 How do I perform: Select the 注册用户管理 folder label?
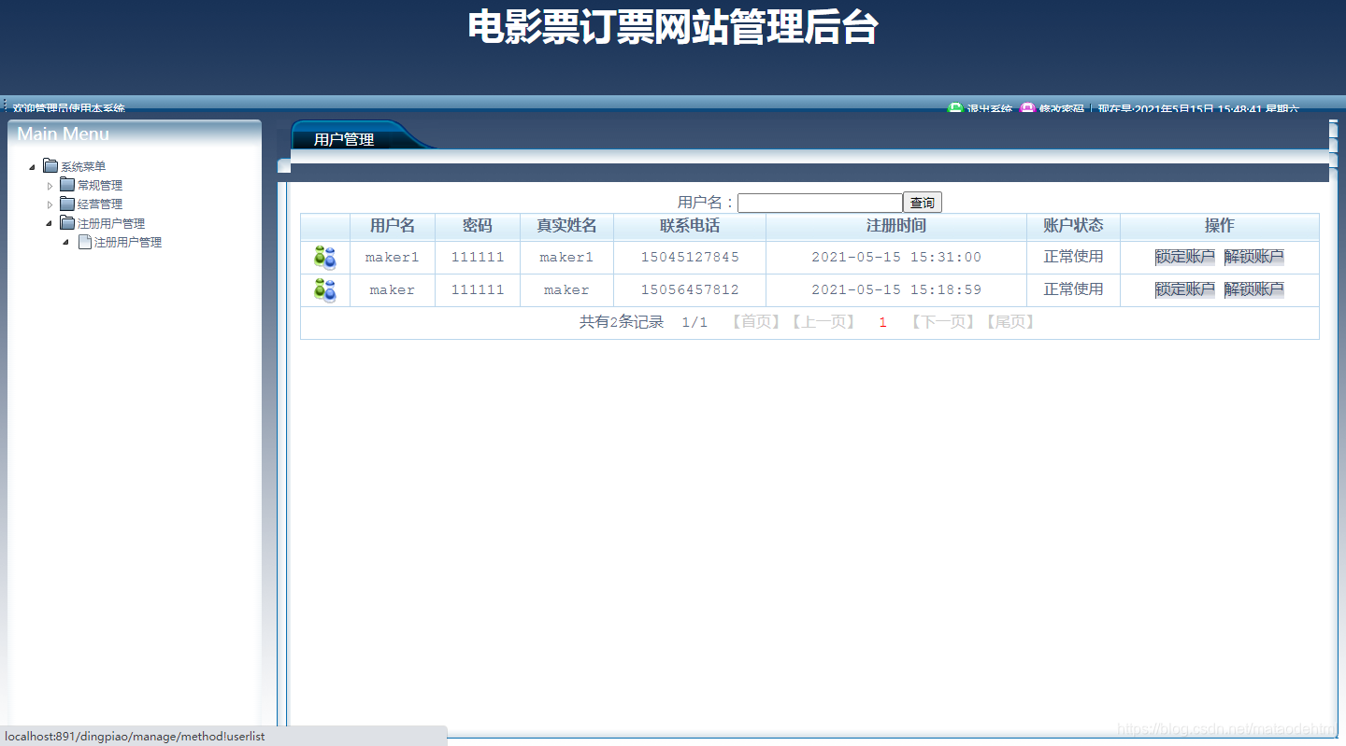point(111,223)
